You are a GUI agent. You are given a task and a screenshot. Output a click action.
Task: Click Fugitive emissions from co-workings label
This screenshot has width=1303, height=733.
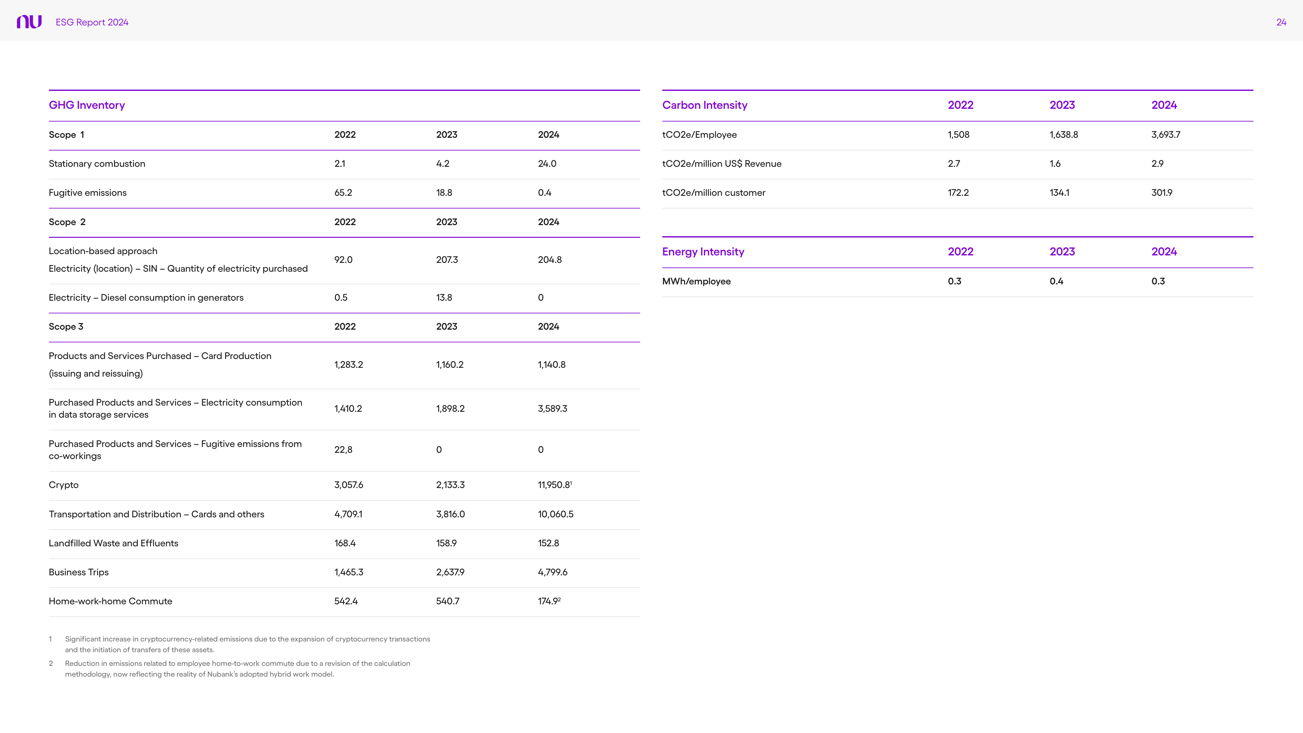click(175, 450)
